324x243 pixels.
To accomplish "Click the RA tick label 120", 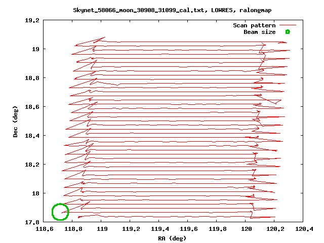I will 247,229.
